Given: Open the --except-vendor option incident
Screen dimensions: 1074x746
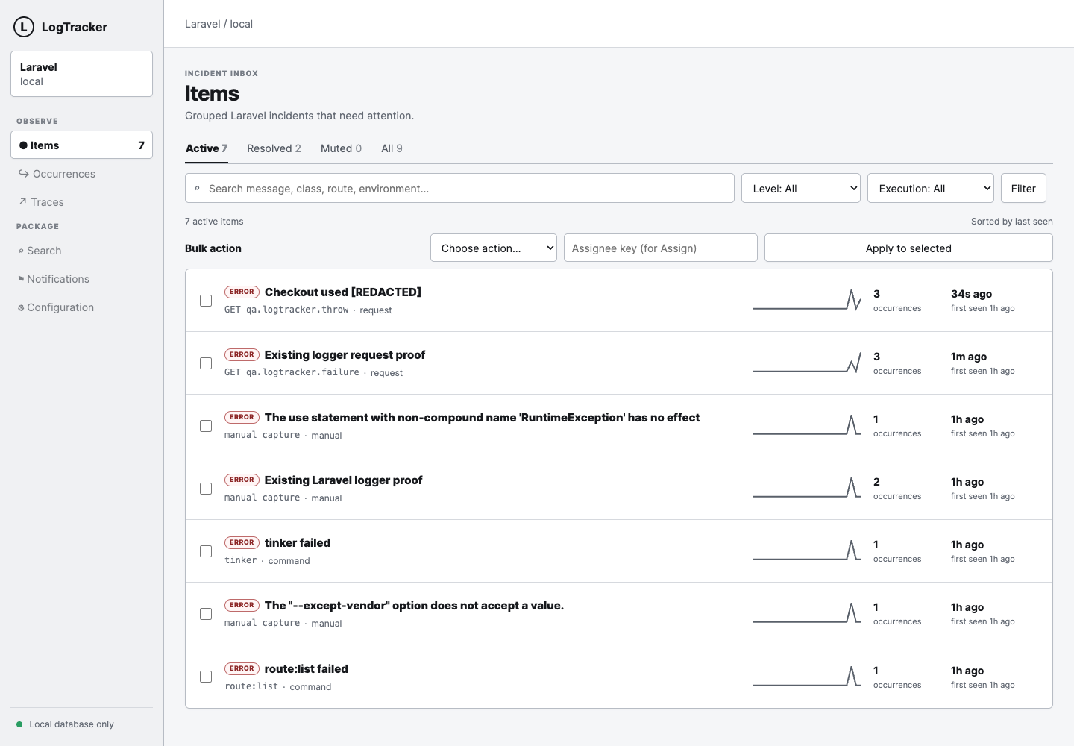Looking at the screenshot, I should coord(414,605).
